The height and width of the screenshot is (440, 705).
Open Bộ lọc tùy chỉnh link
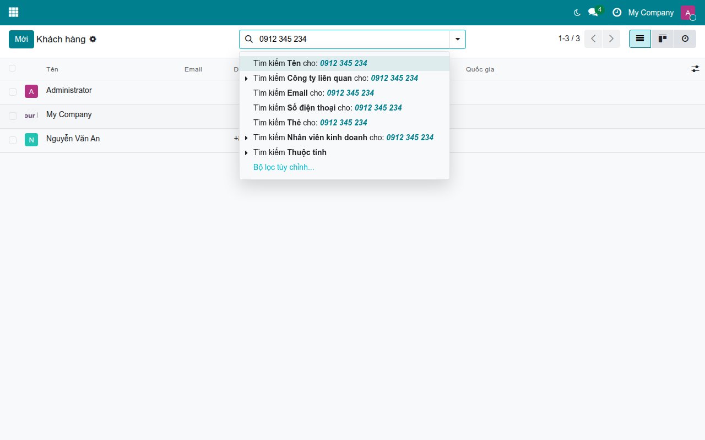coord(284,167)
